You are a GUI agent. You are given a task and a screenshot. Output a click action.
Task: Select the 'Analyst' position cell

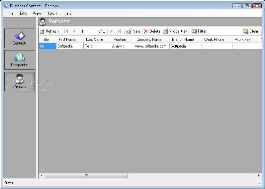pyautogui.click(x=123, y=46)
